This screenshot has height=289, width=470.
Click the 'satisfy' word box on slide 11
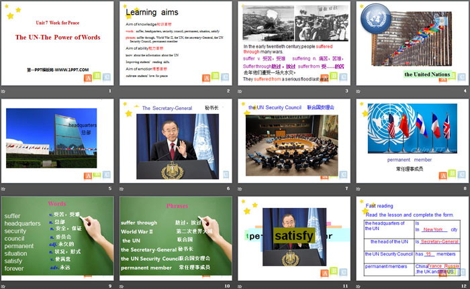[x=294, y=236]
